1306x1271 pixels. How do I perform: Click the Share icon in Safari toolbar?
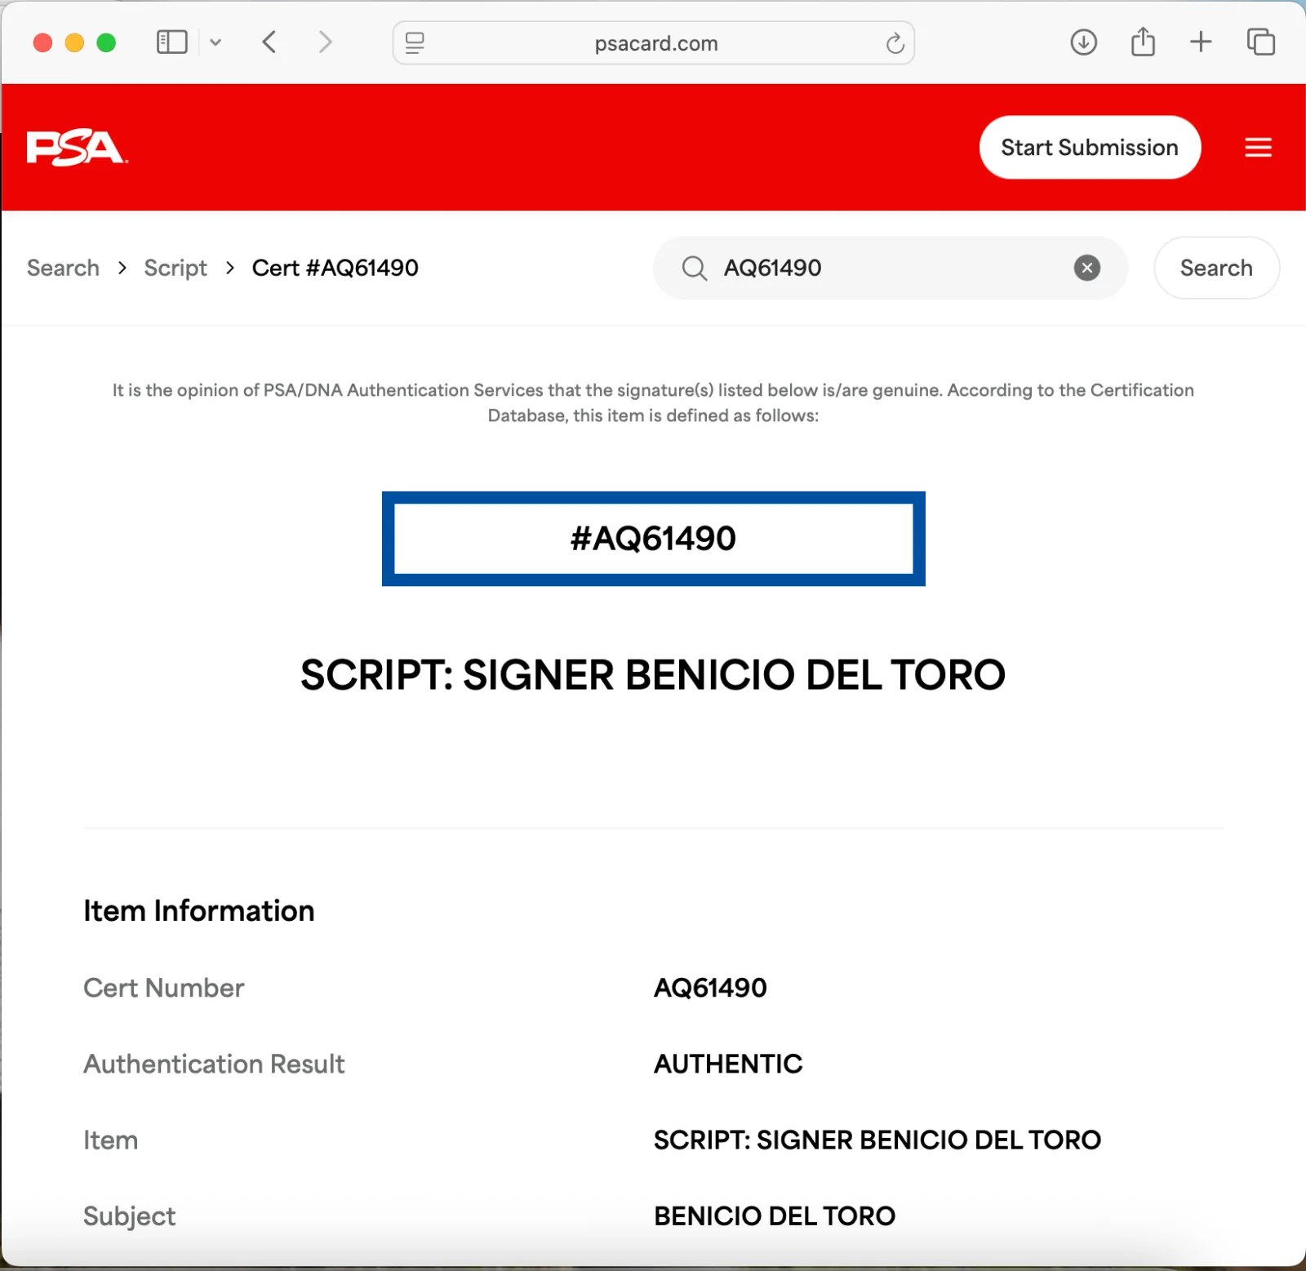point(1143,41)
